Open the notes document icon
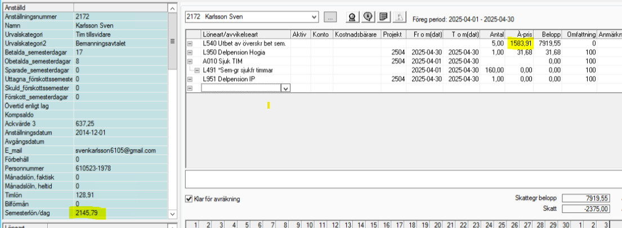The width and height of the screenshot is (622, 228). pos(383,17)
